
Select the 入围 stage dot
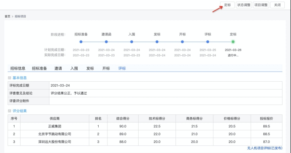point(131,41)
